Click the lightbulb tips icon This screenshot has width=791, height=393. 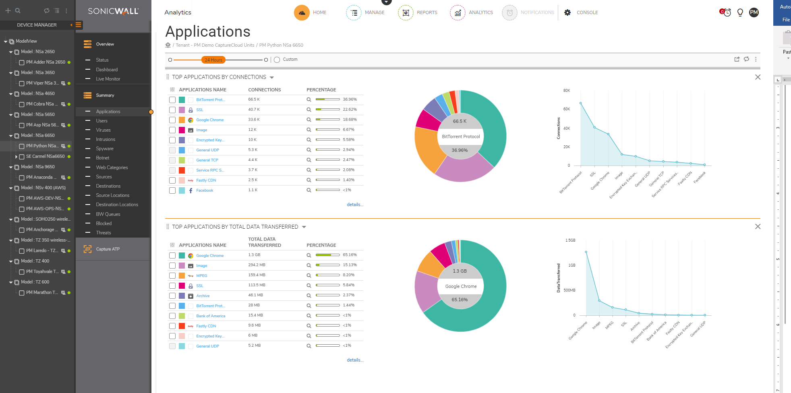[x=740, y=12]
